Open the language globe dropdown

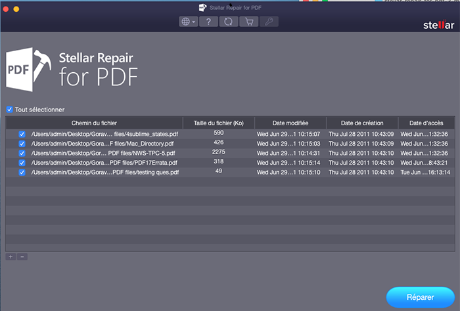189,22
